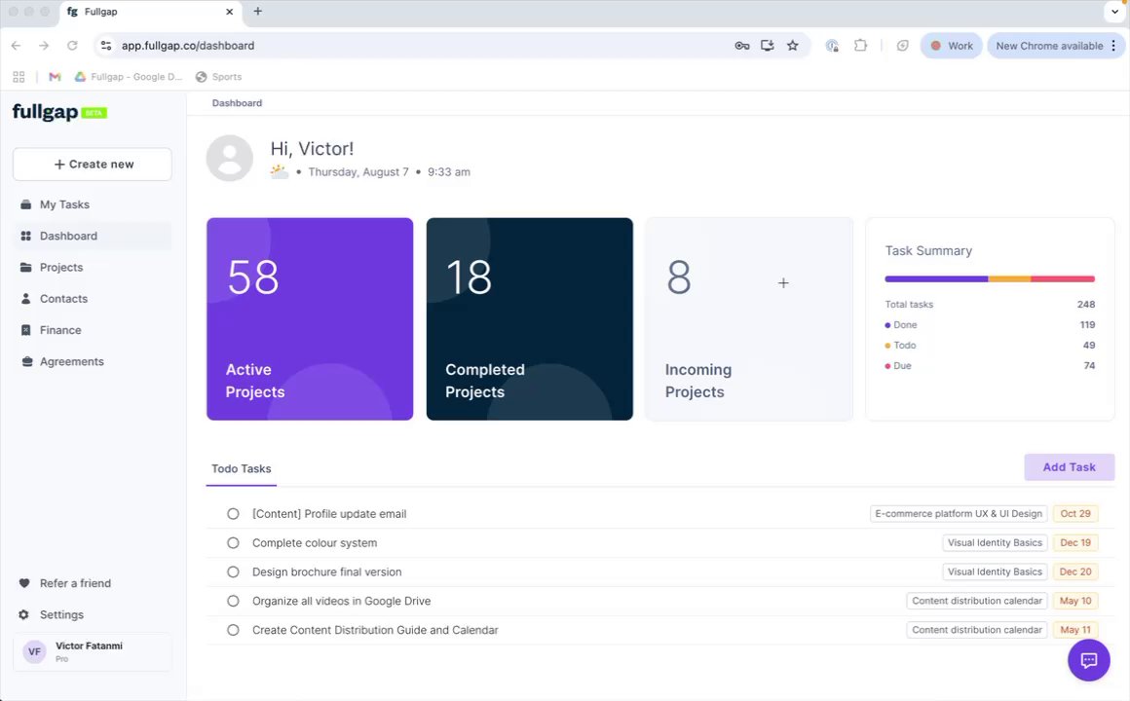Open the password key icon in address bar
Viewport: 1130px width, 701px height.
click(742, 46)
